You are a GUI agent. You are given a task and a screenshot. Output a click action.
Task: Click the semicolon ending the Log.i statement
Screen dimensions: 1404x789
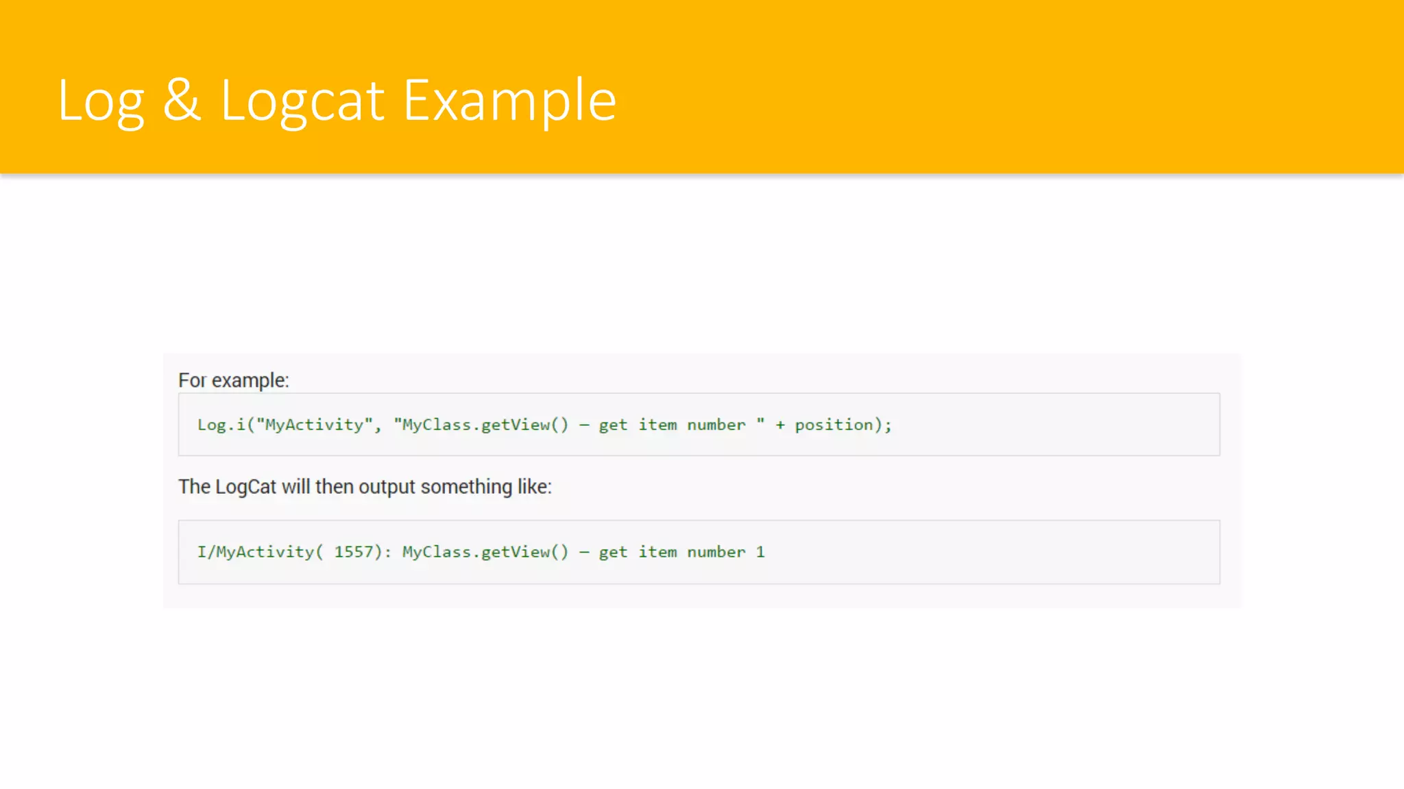coord(888,425)
